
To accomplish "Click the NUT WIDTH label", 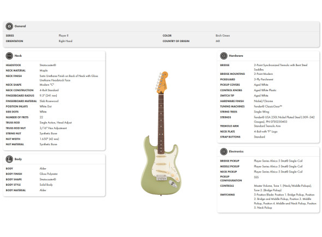I will click(13, 139).
